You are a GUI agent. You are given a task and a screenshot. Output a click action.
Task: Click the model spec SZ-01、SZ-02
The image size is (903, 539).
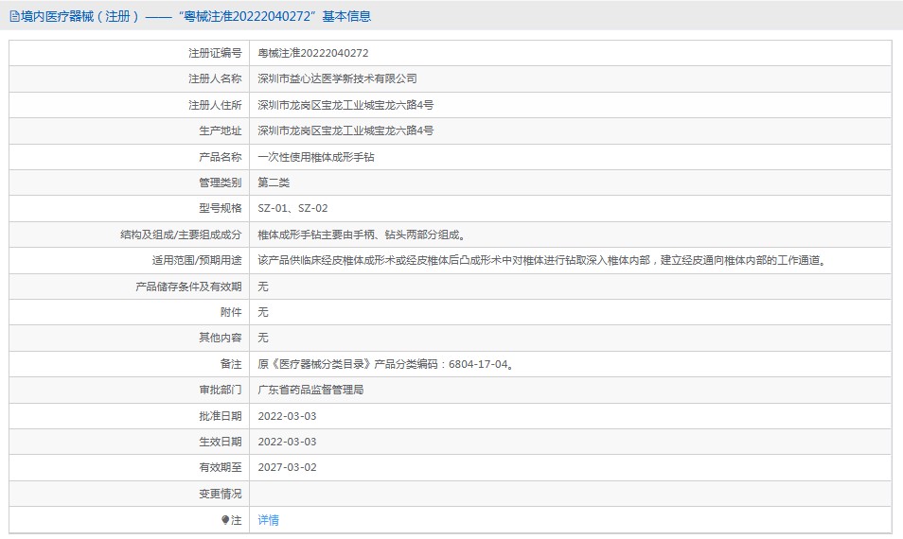point(292,208)
